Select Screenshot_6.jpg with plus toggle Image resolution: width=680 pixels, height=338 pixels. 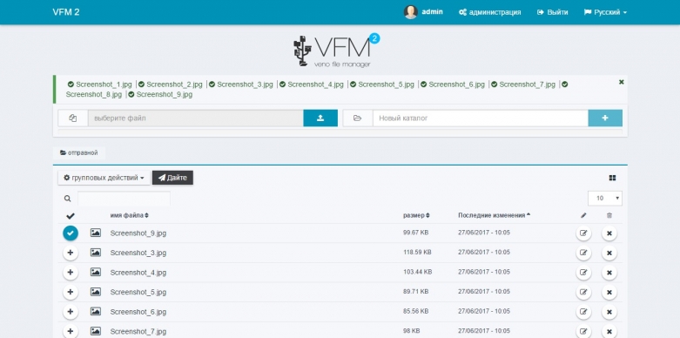pos(71,312)
